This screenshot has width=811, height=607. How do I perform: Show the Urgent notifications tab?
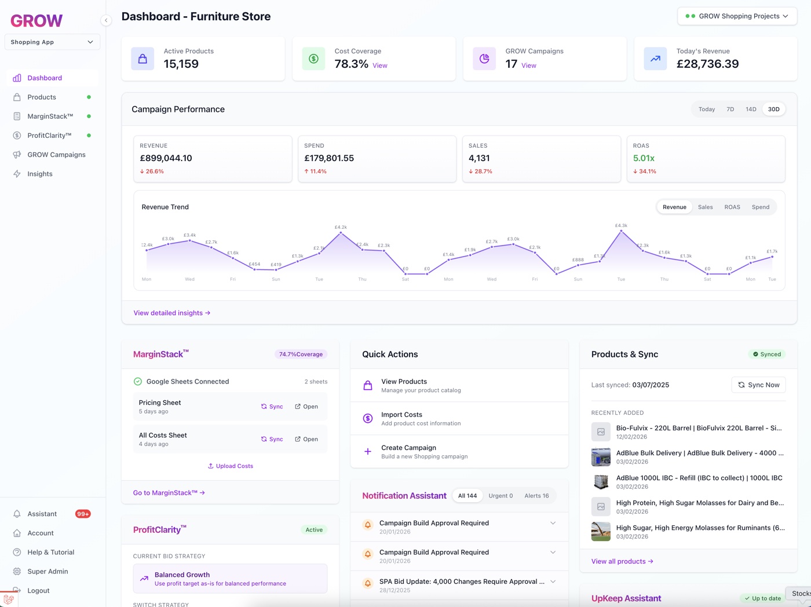(500, 496)
